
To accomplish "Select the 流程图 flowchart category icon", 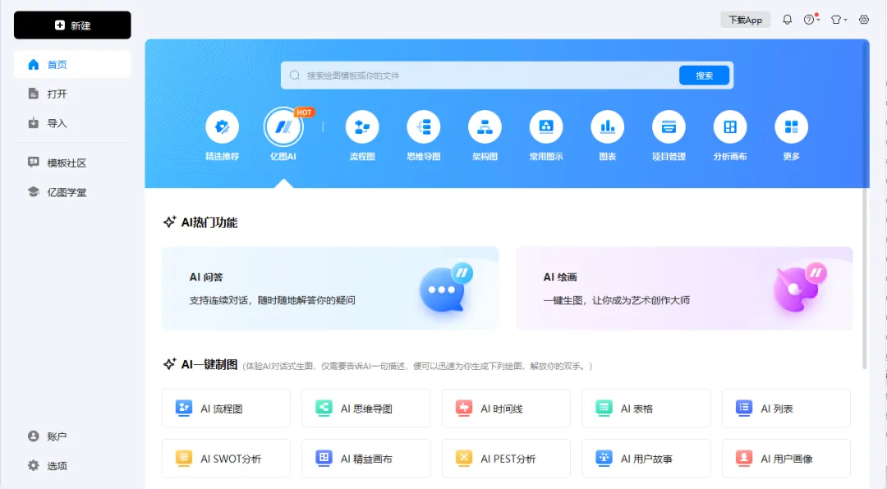I will [362, 126].
